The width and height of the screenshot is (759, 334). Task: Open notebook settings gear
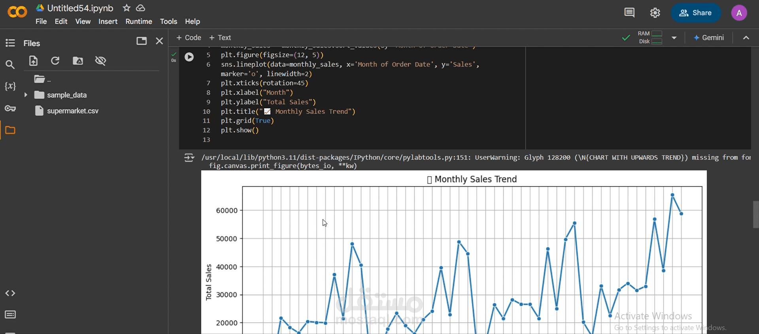[x=655, y=13]
